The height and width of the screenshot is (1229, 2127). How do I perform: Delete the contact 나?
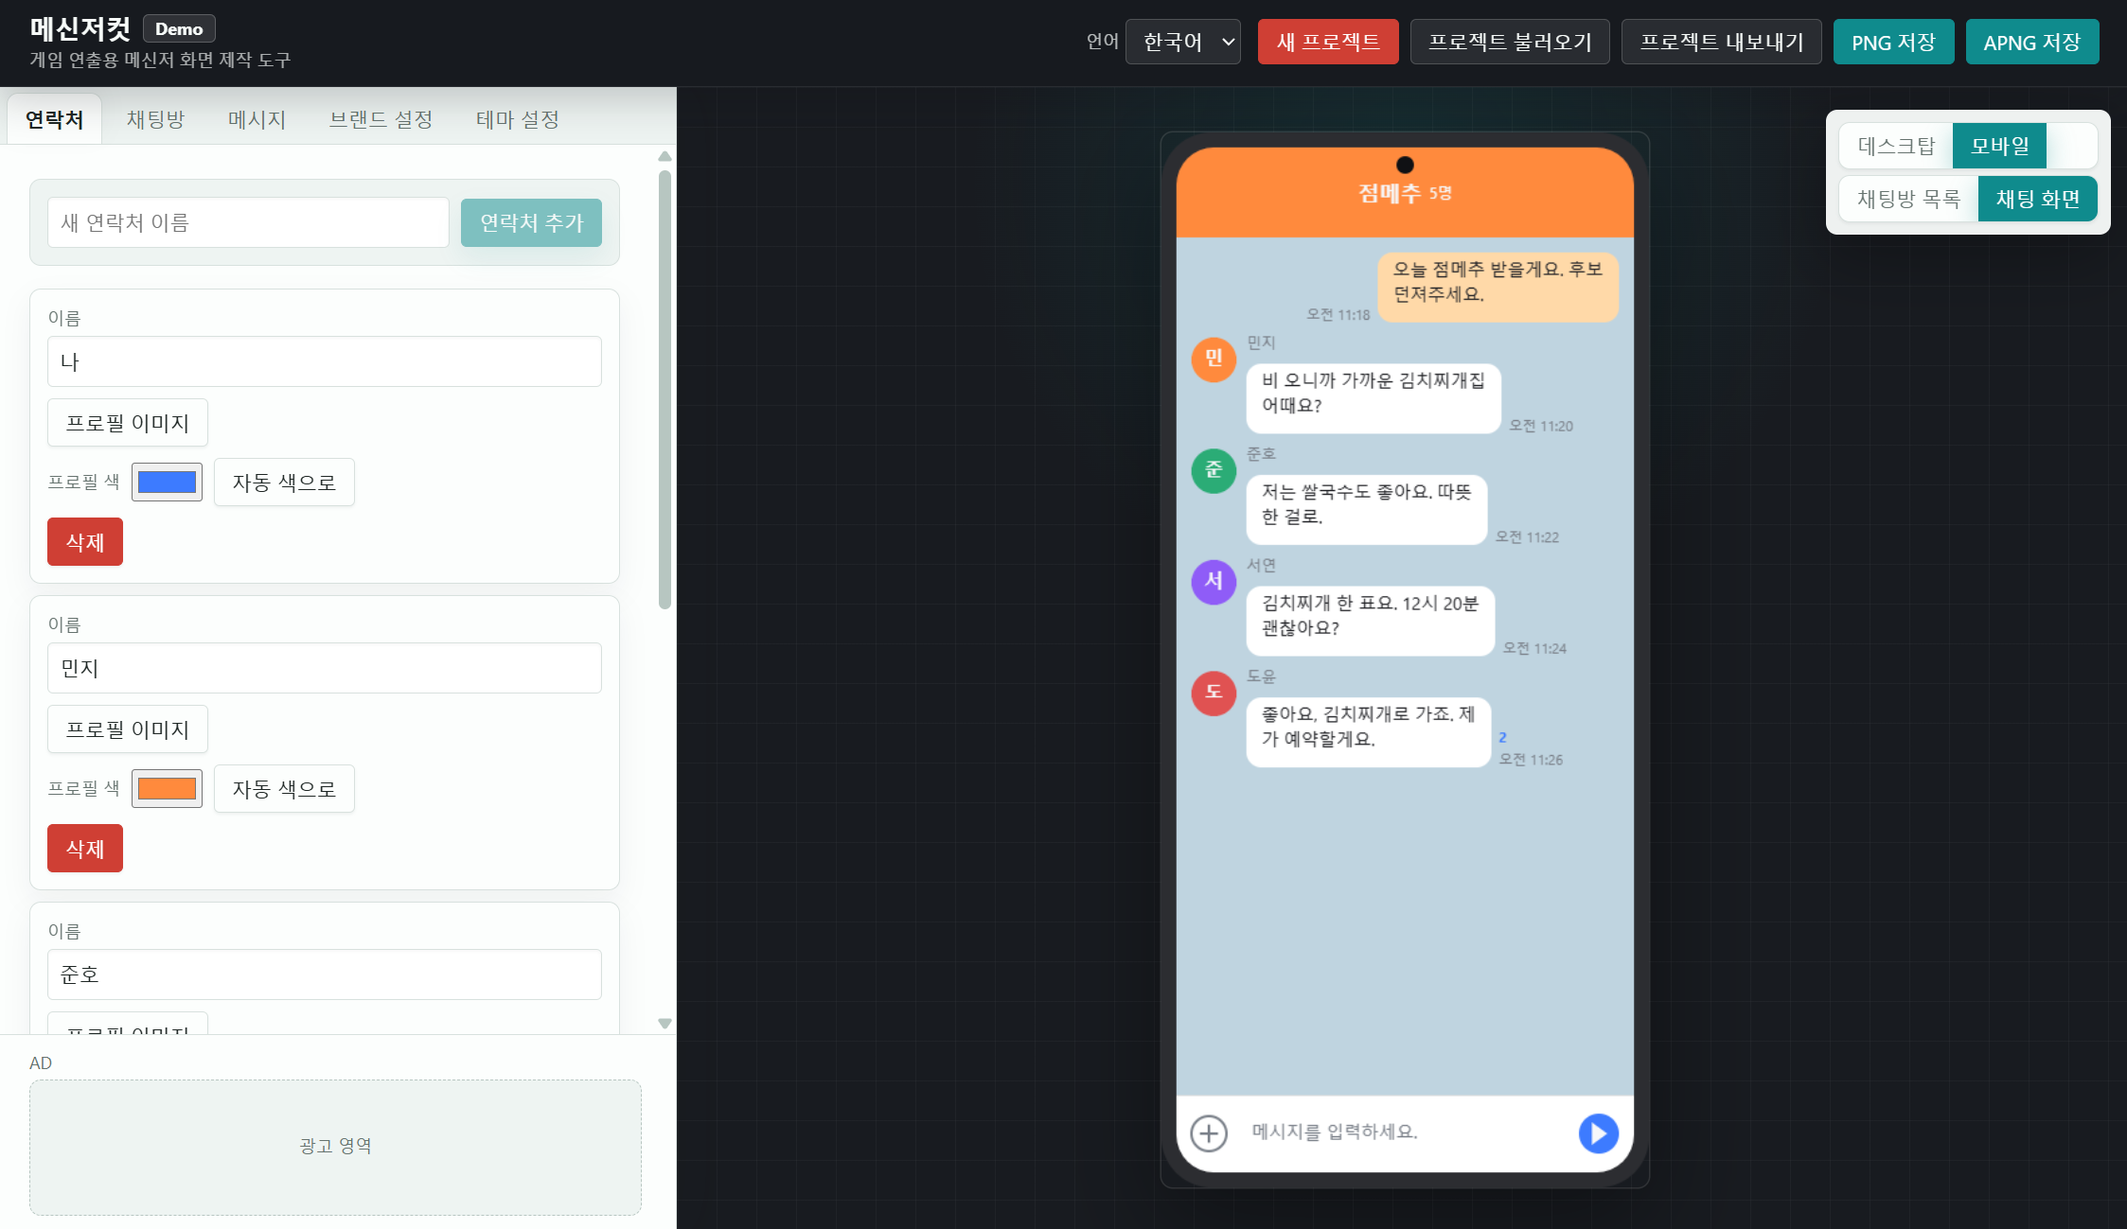click(85, 542)
